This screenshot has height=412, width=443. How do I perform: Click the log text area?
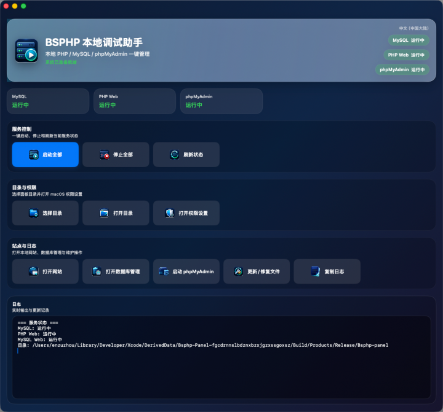point(221,357)
